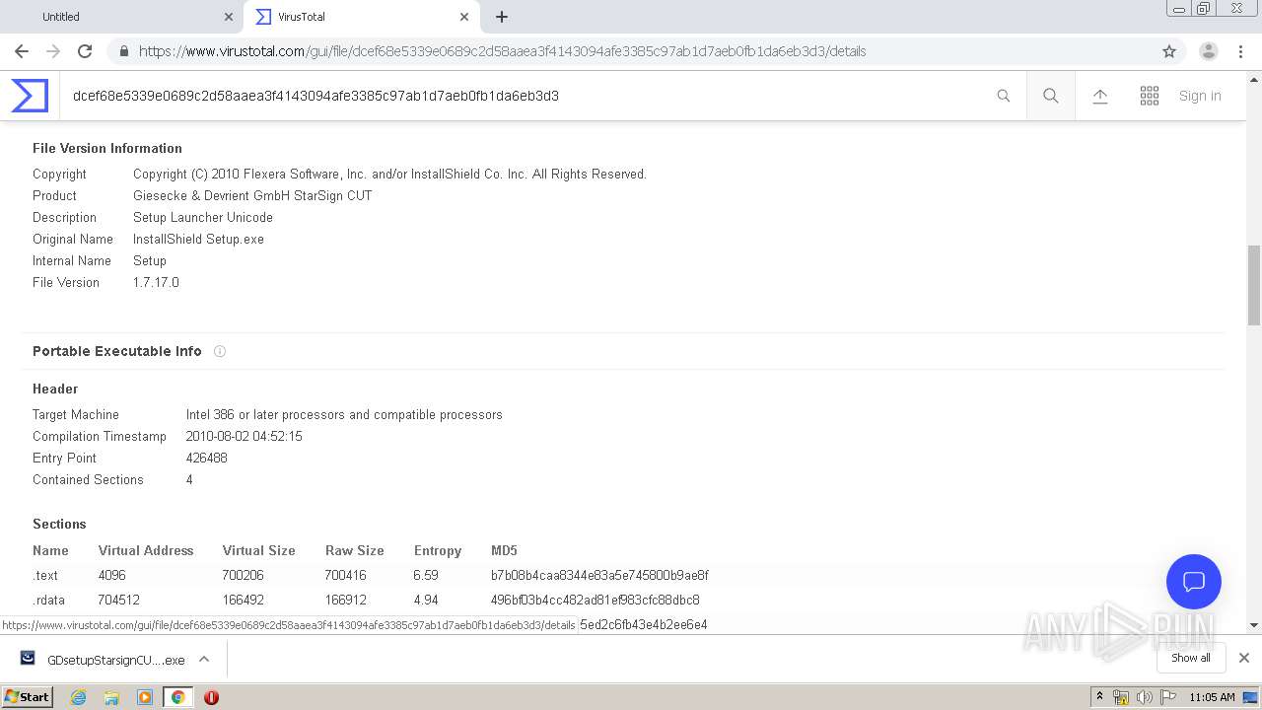Open File Explorer from taskbar
This screenshot has height=710, width=1262.
pos(111,697)
